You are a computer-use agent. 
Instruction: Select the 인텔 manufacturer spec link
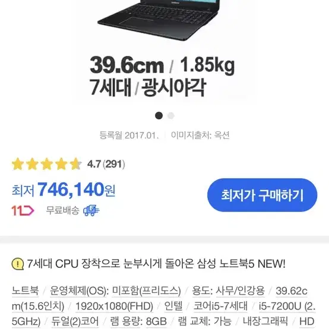pyautogui.click(x=173, y=306)
